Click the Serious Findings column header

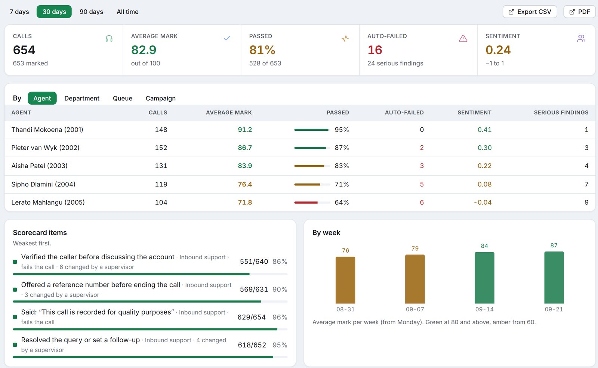tap(561, 112)
